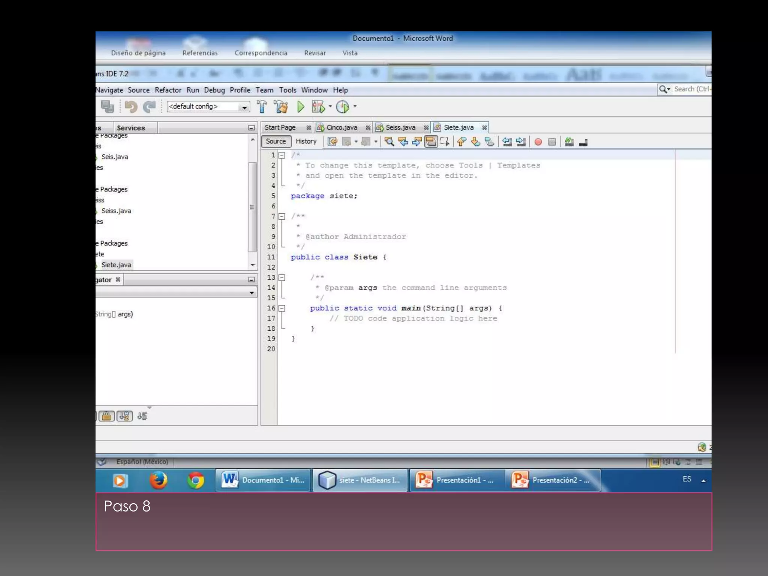Click the Build Project hammer icon
The height and width of the screenshot is (576, 768).
262,107
